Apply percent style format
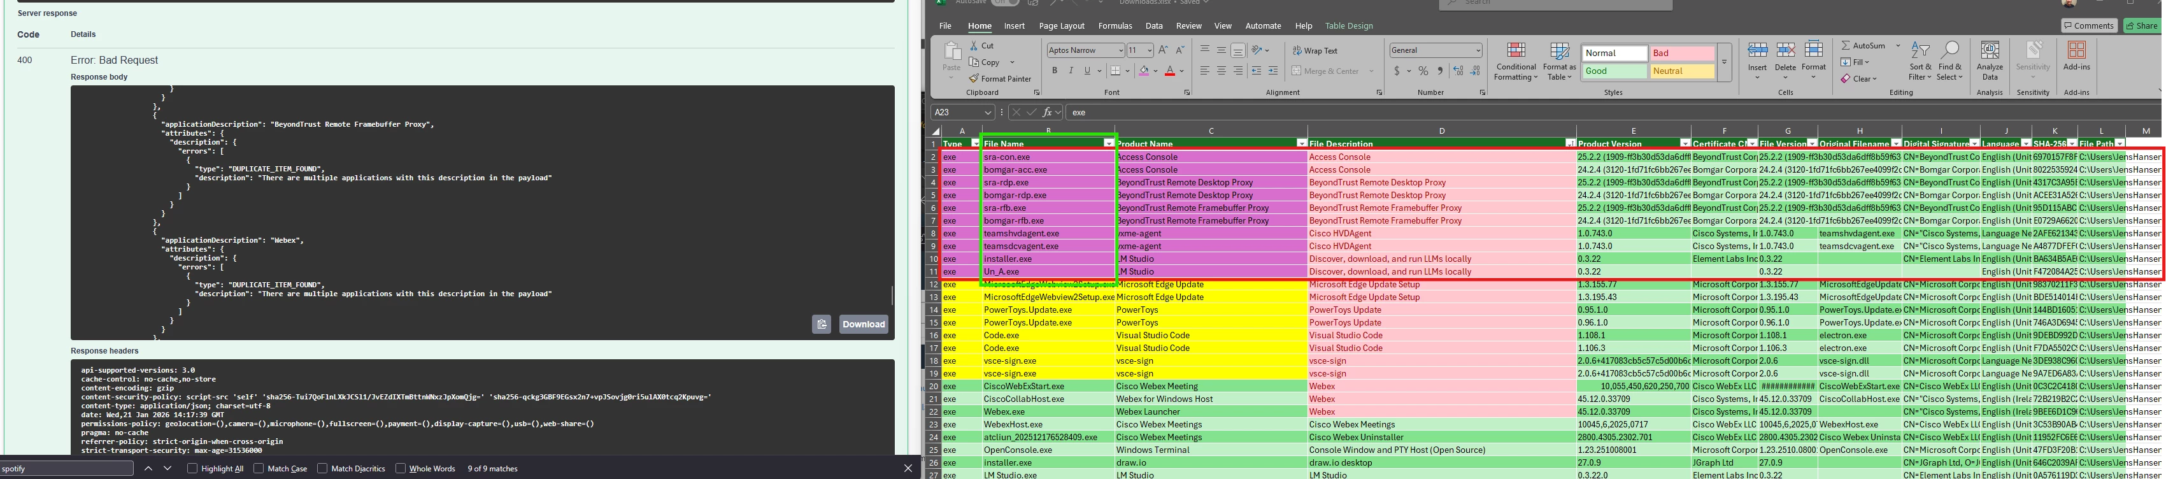The image size is (2166, 479). [1423, 71]
